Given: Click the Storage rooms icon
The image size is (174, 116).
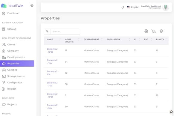Looking at the screenshot, I should tap(4, 76).
